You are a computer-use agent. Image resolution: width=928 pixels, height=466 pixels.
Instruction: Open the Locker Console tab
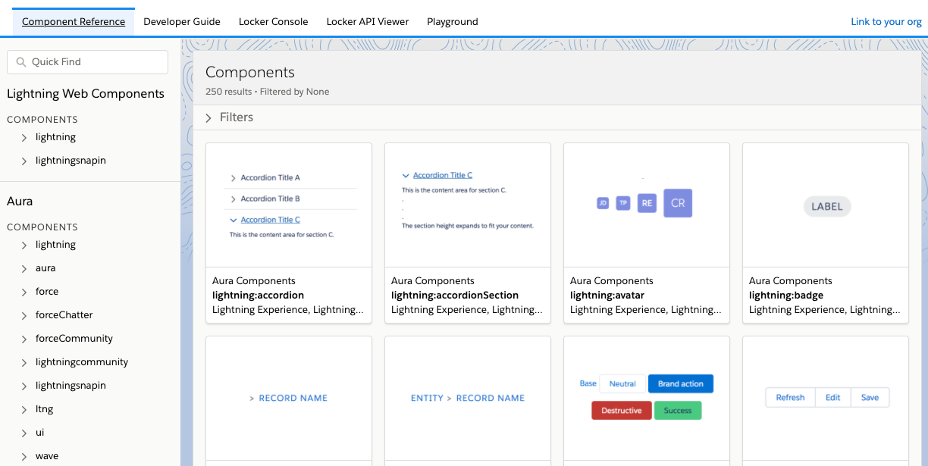pos(274,21)
